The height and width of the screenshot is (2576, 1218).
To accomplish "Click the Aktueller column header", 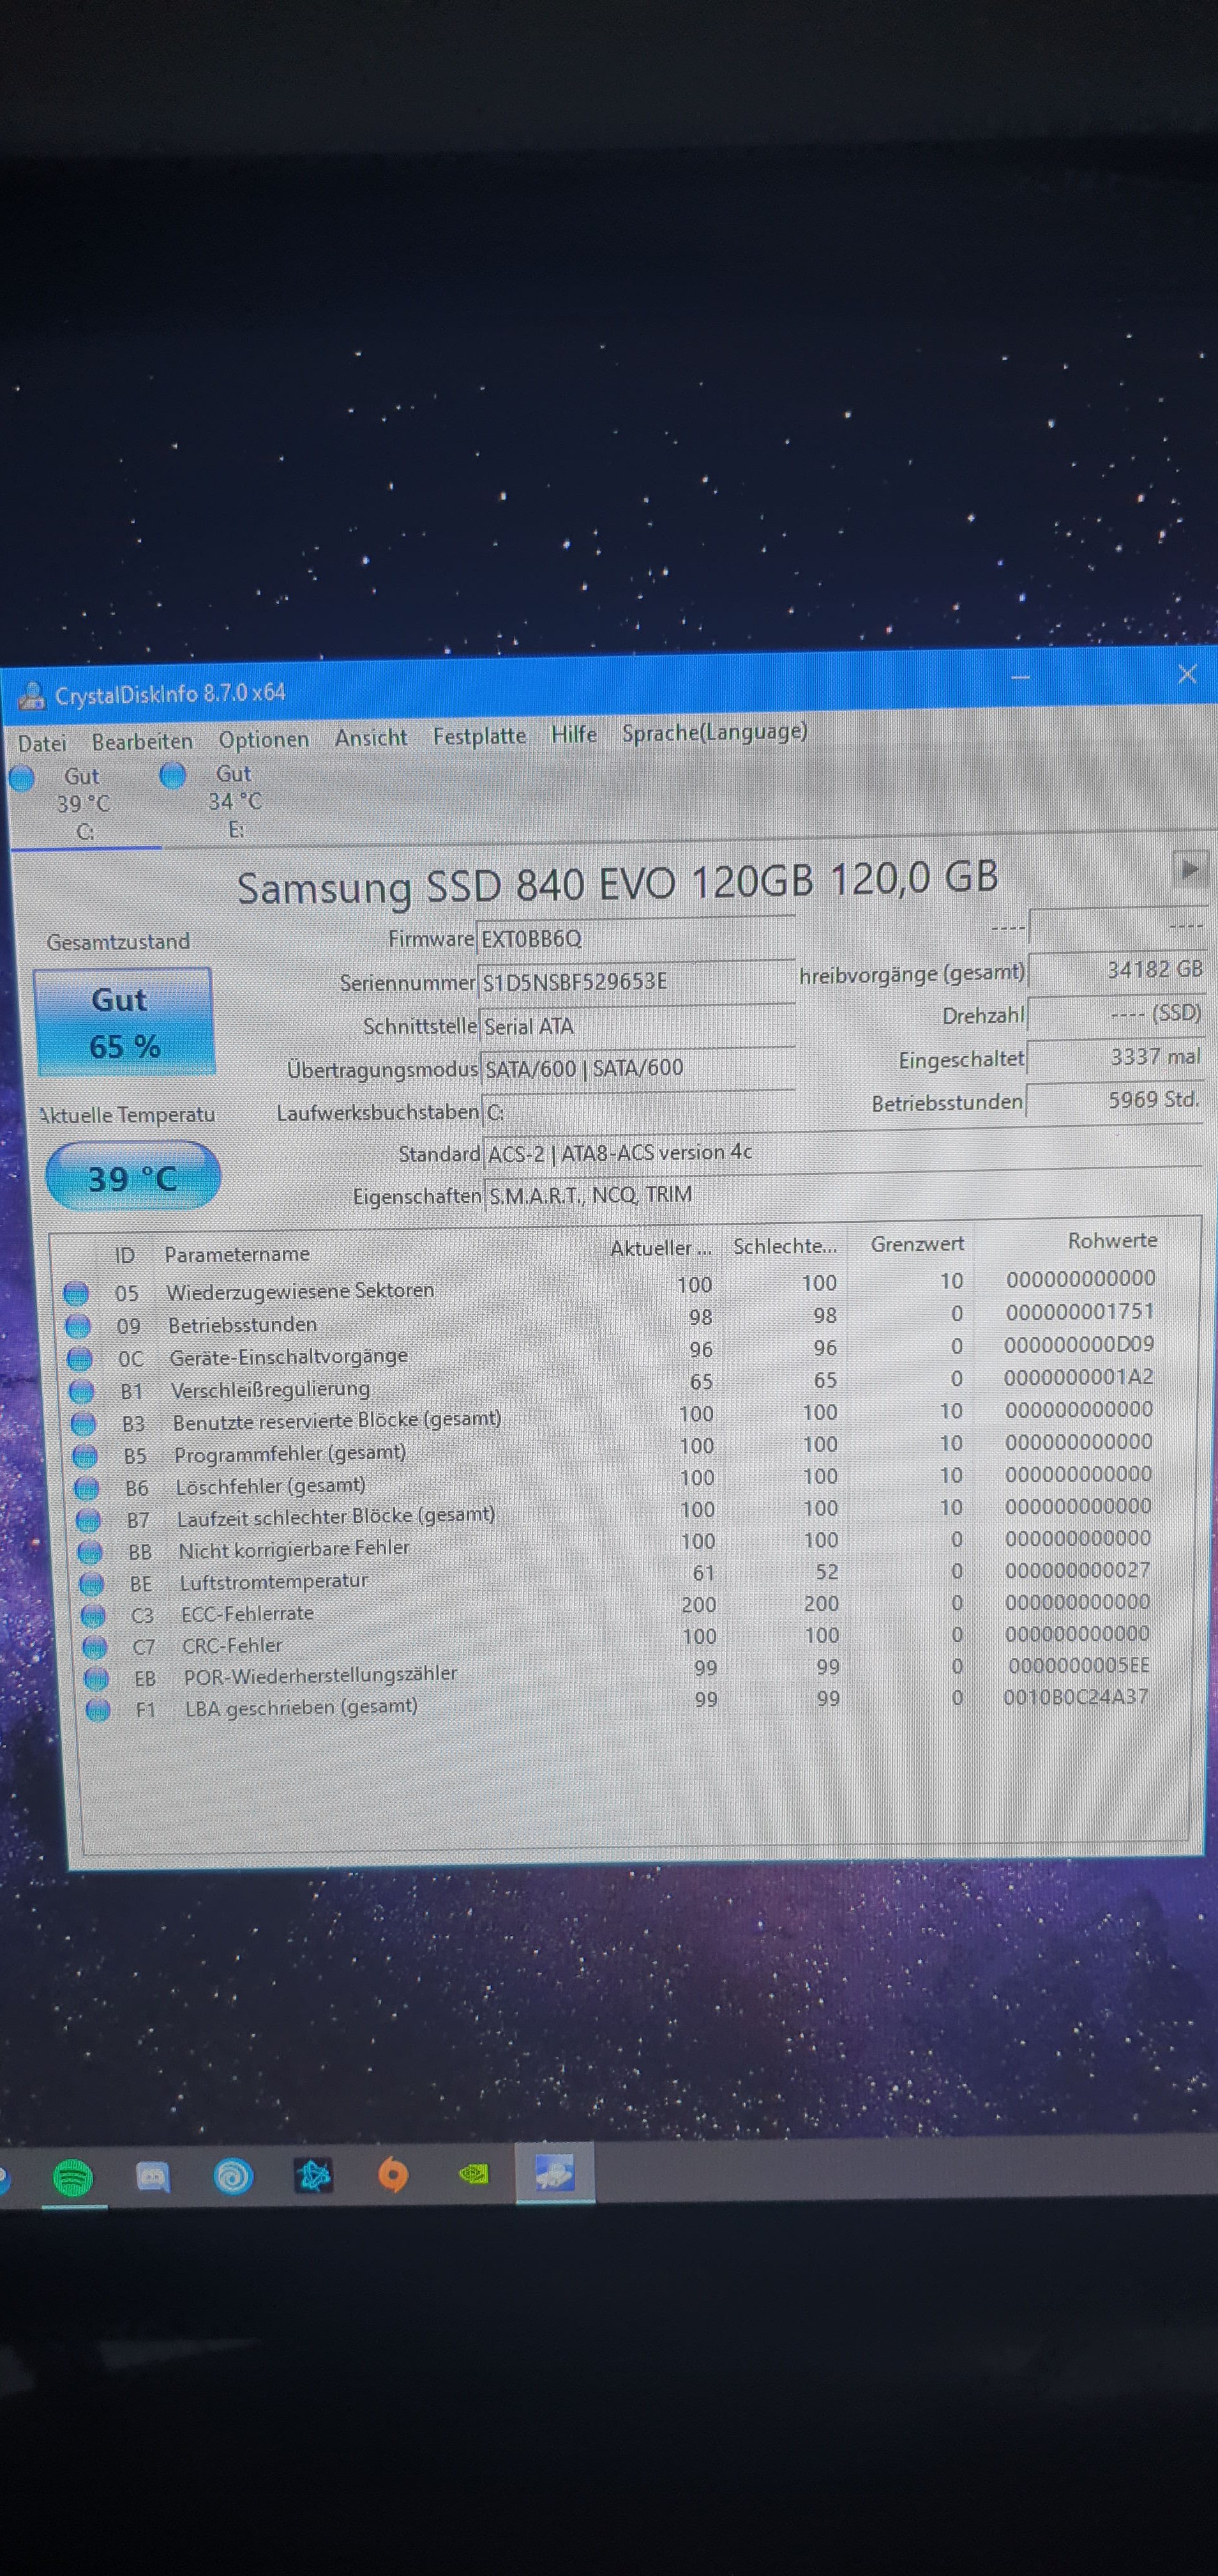I will tap(661, 1247).
